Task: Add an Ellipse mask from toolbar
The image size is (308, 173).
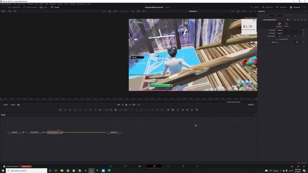Action: (137, 110)
